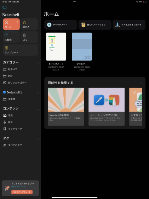Create a クイックノート quick note
Image resolution: width=149 pixels, height=199 pixels.
61,25
